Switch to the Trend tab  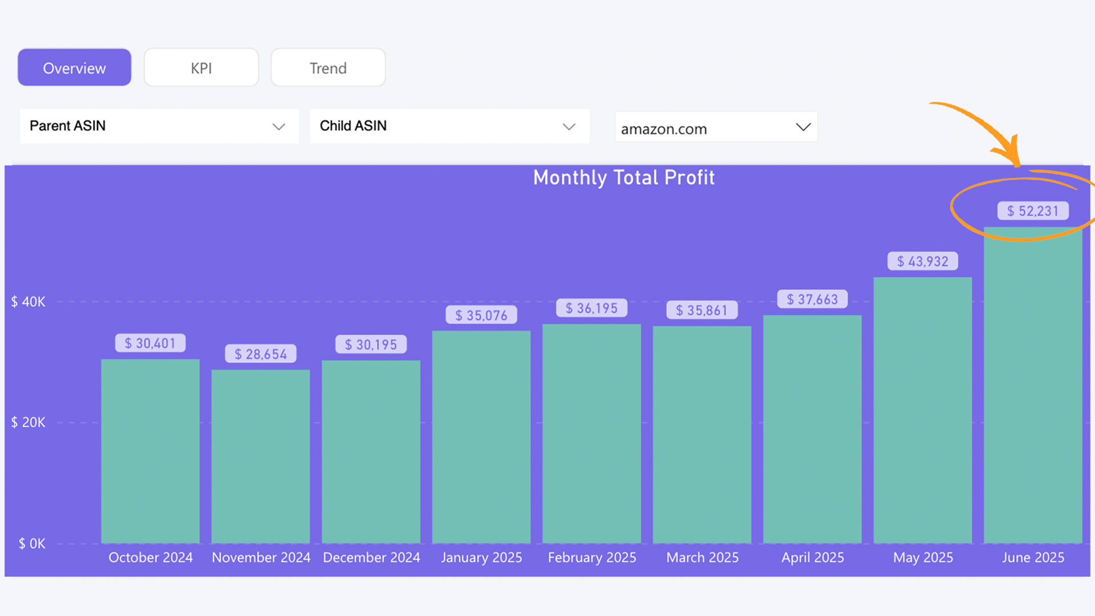pos(328,67)
